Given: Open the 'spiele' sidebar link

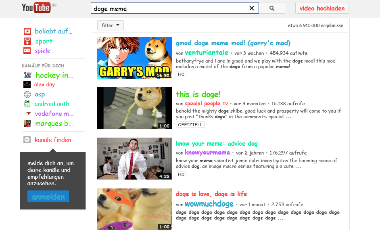Looking at the screenshot, I should (x=42, y=51).
